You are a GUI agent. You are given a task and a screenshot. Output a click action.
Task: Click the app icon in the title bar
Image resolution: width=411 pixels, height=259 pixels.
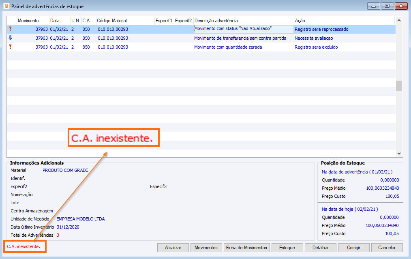tap(6, 6)
